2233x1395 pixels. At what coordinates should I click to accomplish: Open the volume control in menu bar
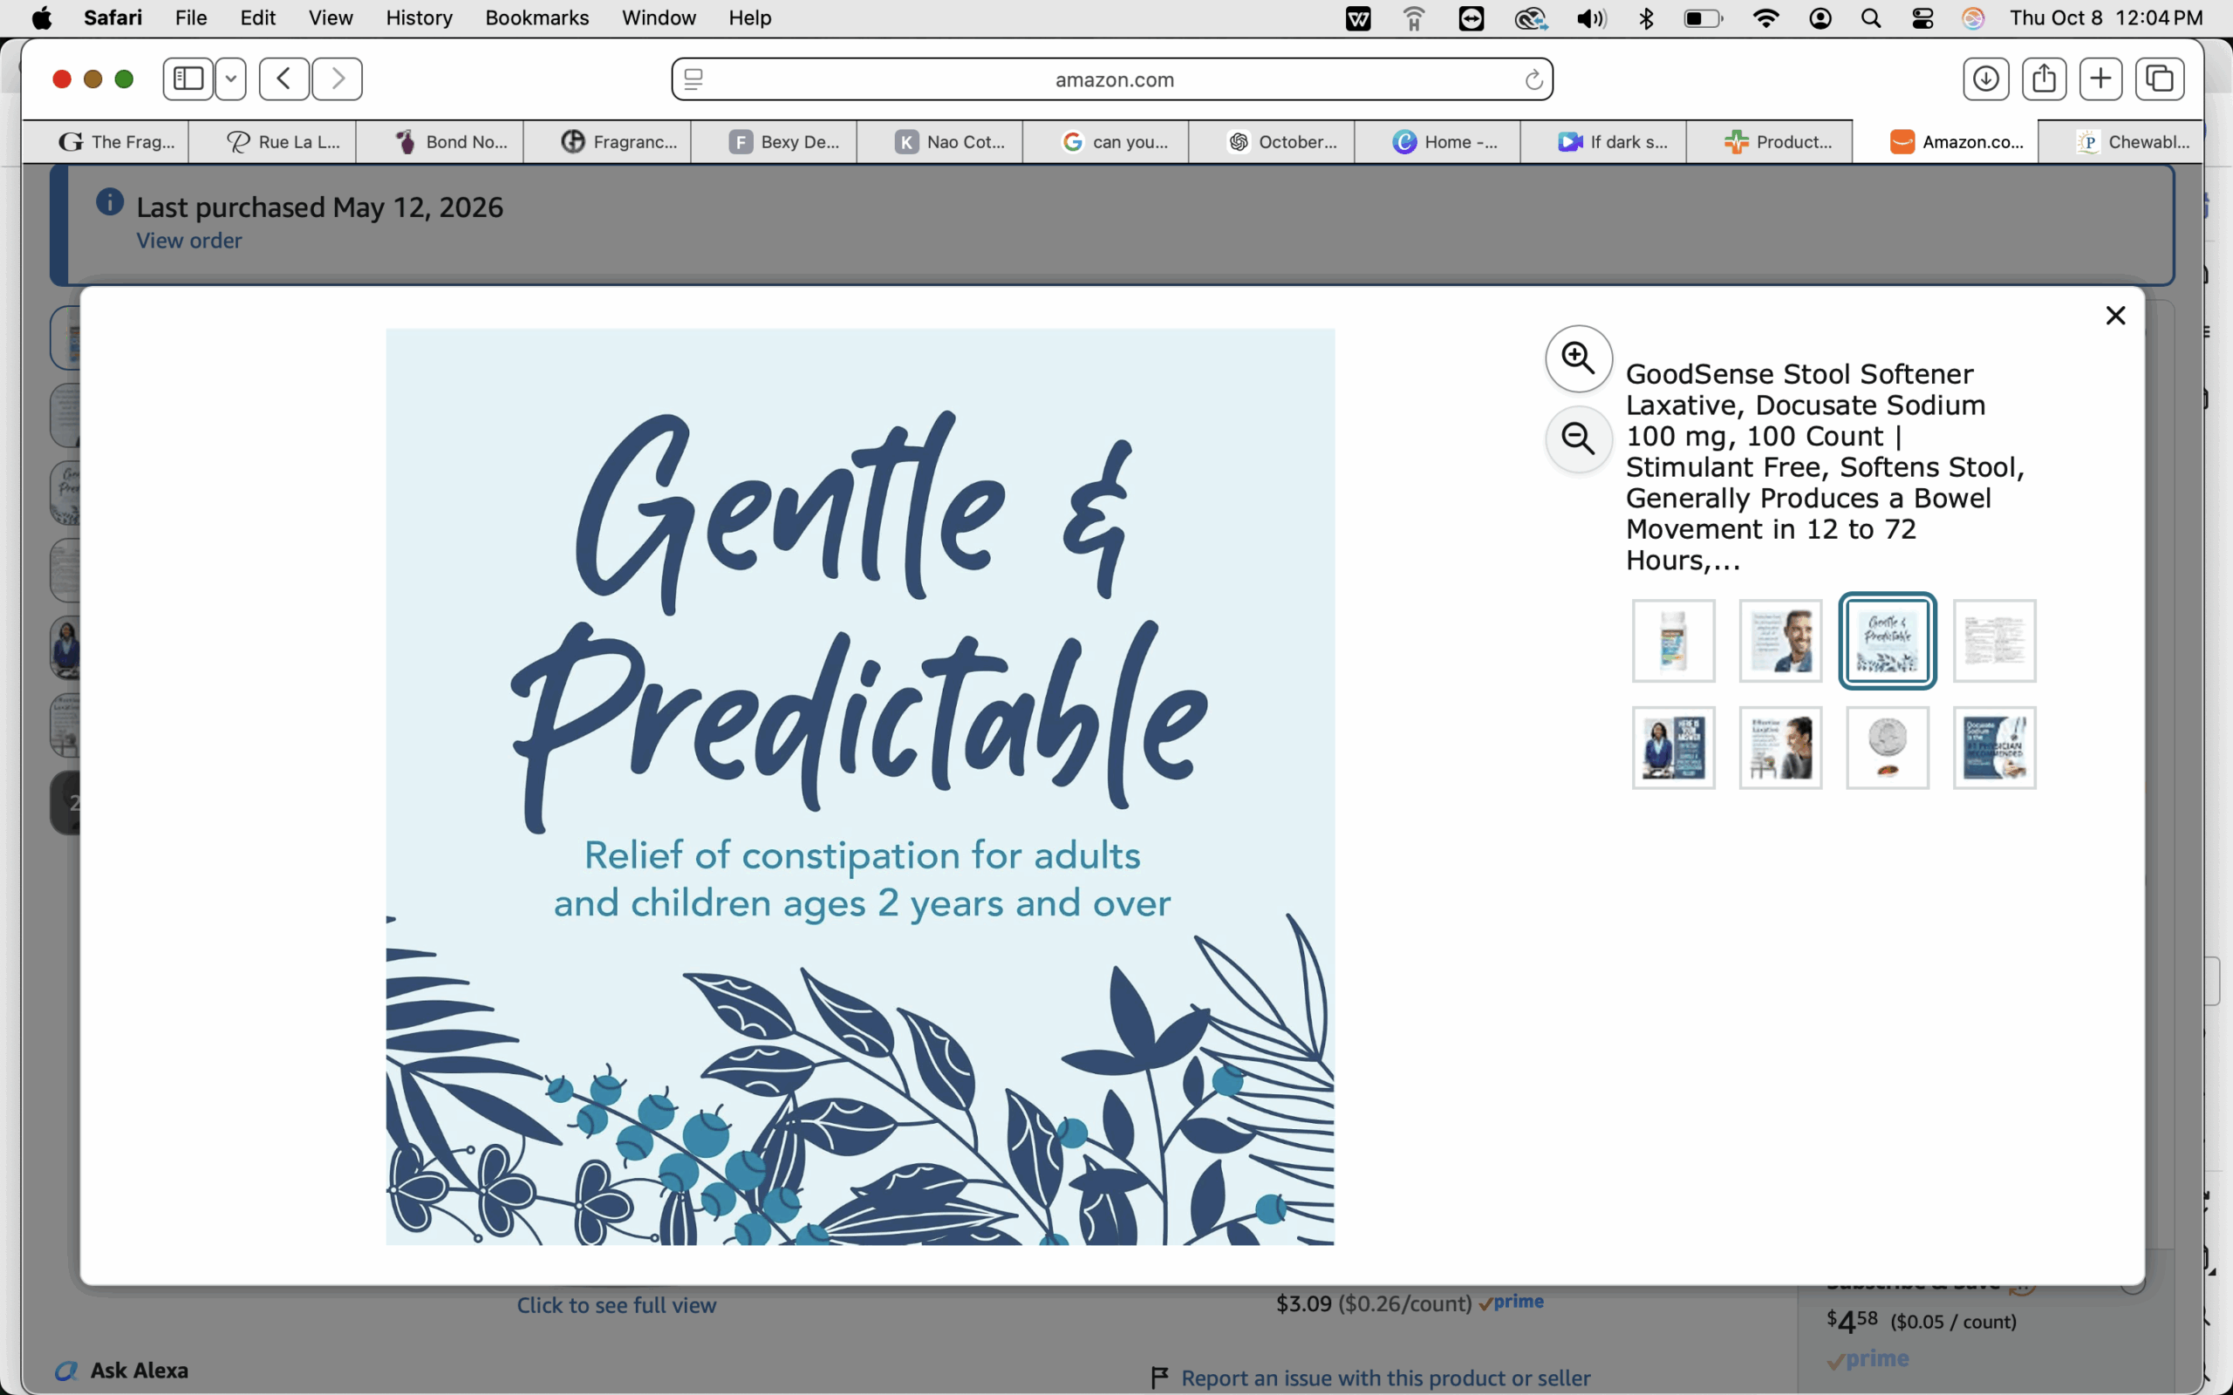tap(1591, 17)
